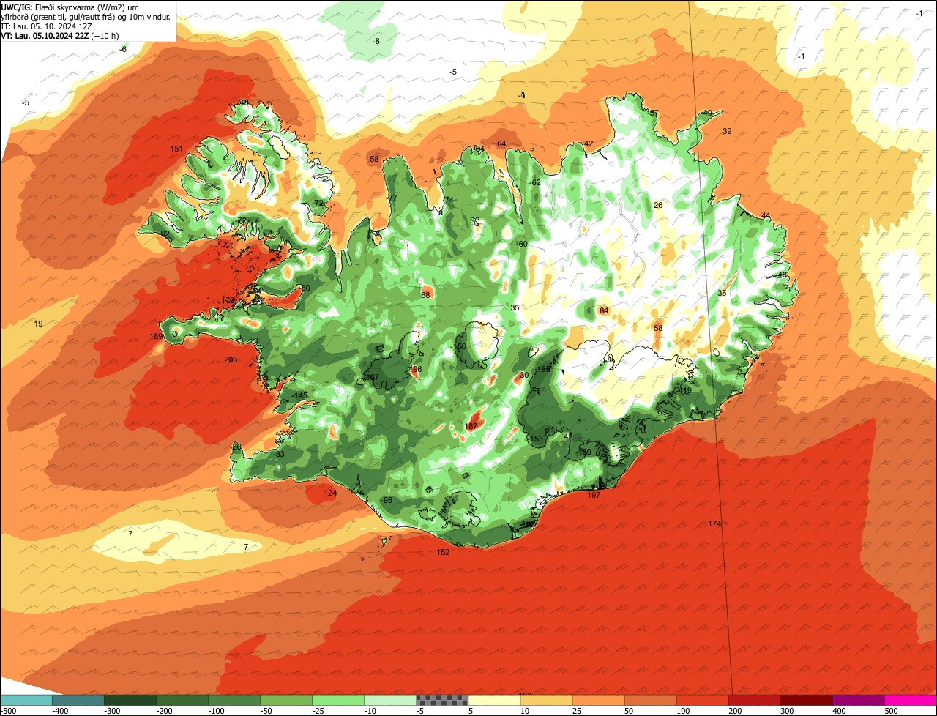937x716 pixels.
Task: Click the 84 value in central highlands
Action: (x=604, y=310)
